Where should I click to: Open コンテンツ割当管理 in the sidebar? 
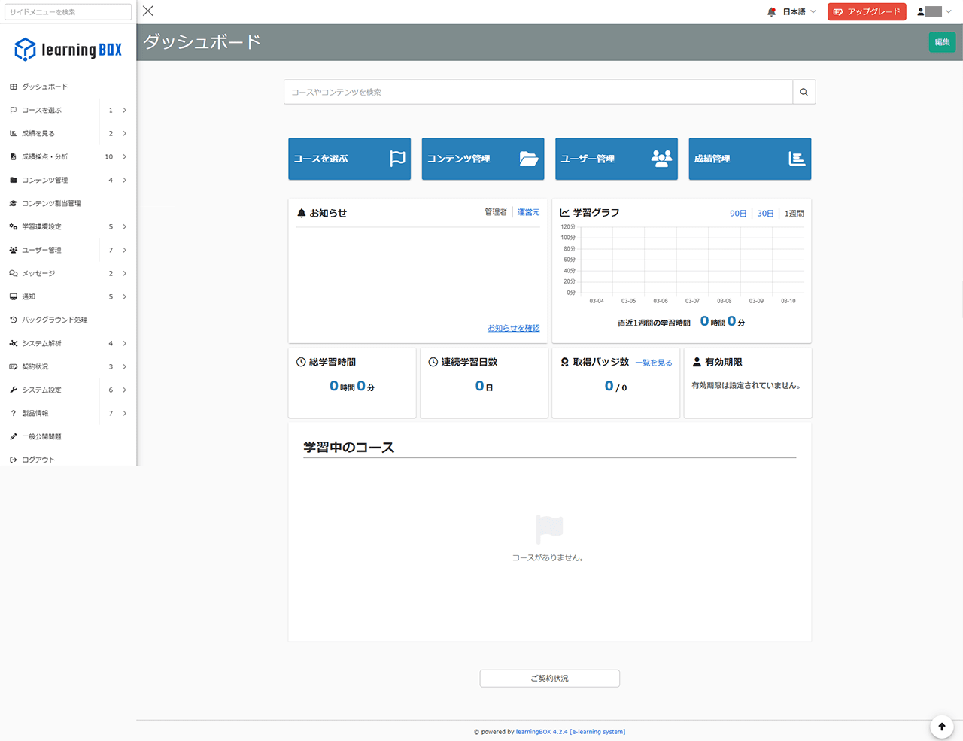pyautogui.click(x=53, y=203)
